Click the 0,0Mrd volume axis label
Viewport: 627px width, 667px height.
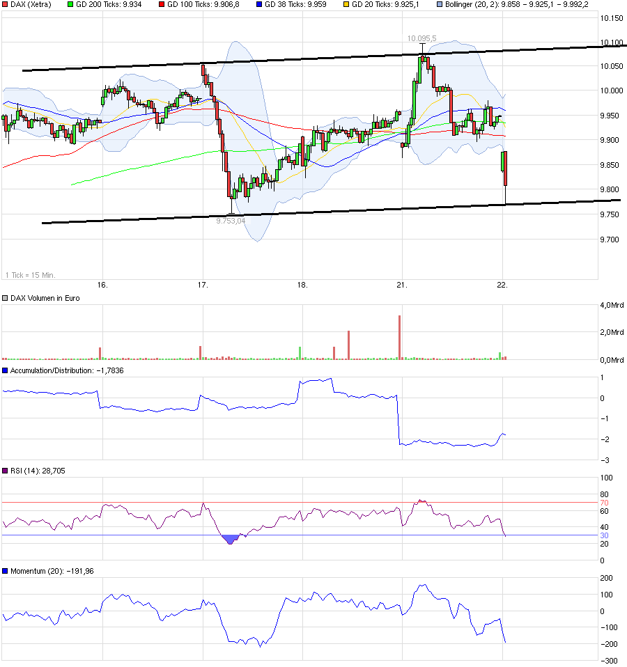[x=612, y=360]
